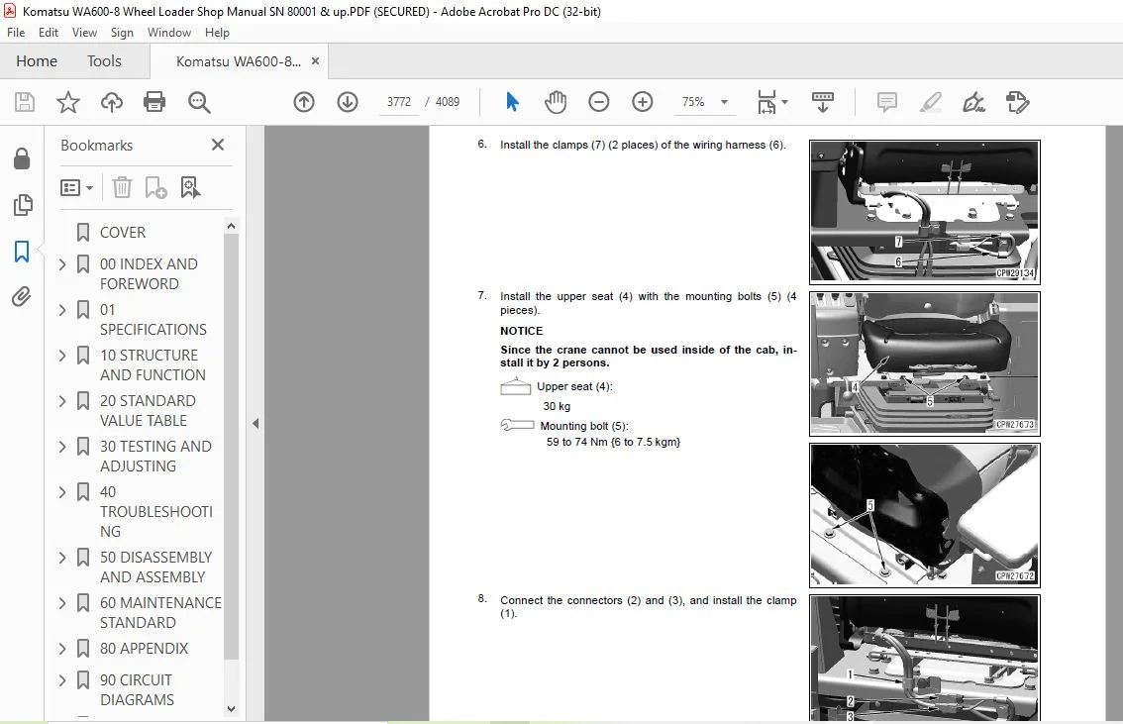Enable scrolling mode tool
Screen dimensions: 1123x724
(822, 102)
